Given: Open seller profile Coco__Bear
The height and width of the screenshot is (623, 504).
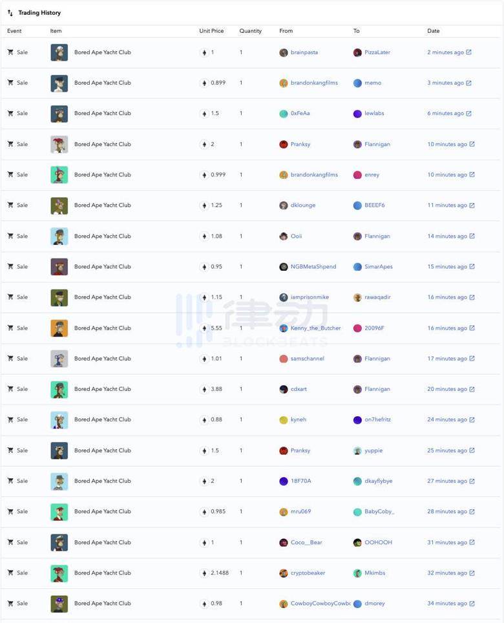Looking at the screenshot, I should [306, 542].
